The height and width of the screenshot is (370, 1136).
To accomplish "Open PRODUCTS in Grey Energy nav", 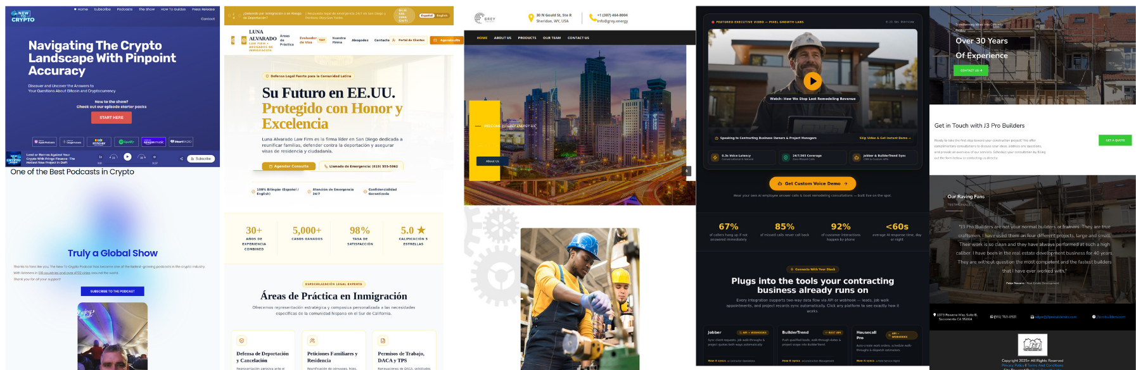I will click(x=527, y=38).
